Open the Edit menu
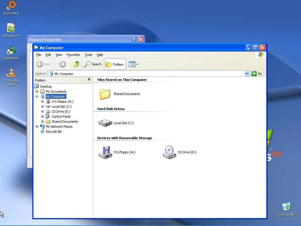Screen dimensions: 301x226 48,55
